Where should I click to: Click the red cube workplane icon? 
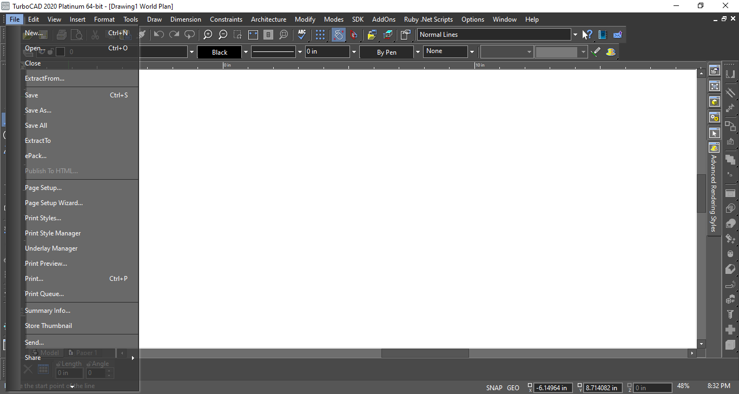click(354, 35)
